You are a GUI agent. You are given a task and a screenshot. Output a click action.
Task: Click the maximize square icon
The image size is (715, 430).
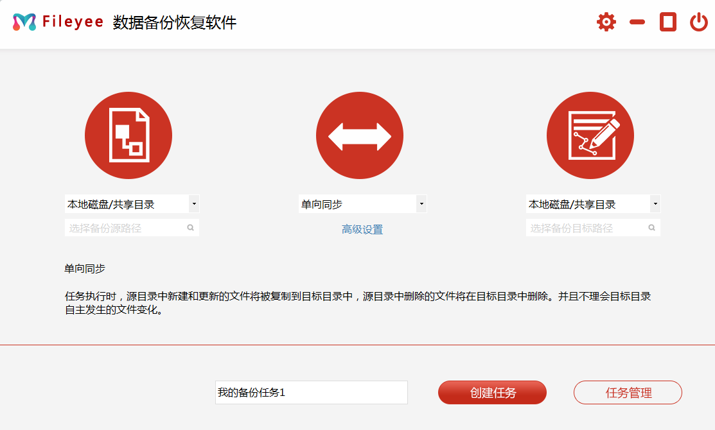pos(667,21)
